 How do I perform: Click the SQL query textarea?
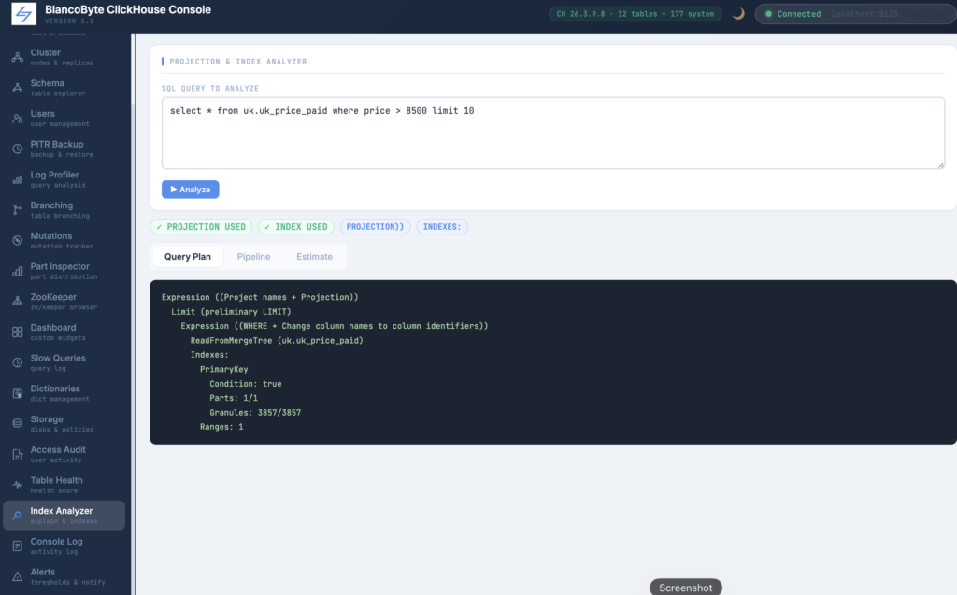point(553,133)
